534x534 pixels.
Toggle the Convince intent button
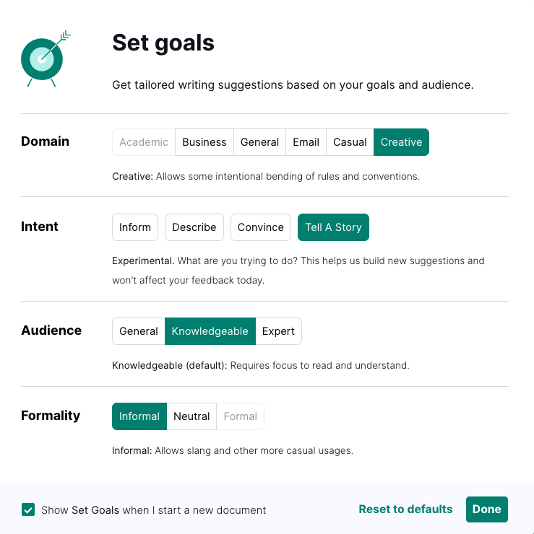[x=261, y=227]
